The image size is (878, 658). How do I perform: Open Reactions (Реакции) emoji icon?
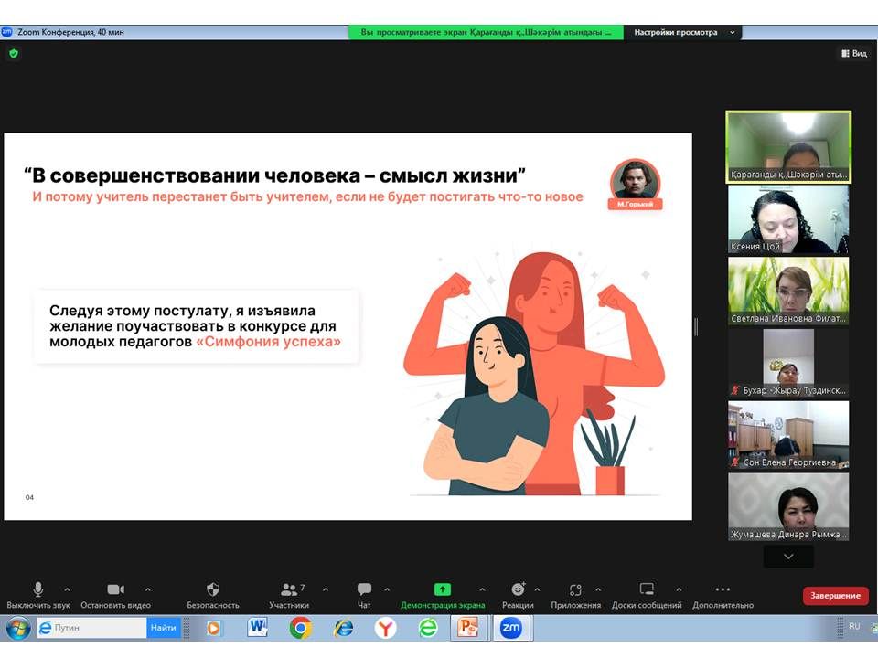(x=518, y=590)
